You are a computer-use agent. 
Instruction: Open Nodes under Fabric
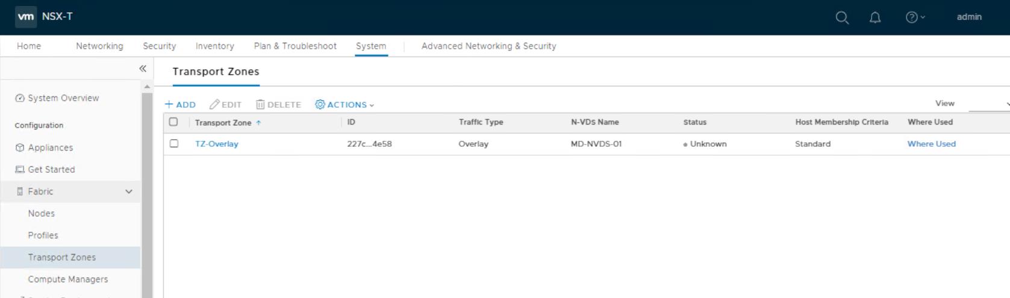41,214
